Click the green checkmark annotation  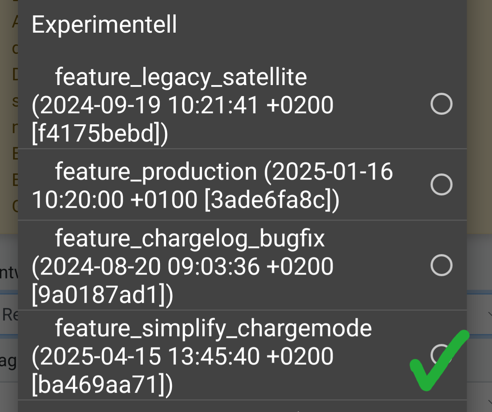click(x=439, y=360)
